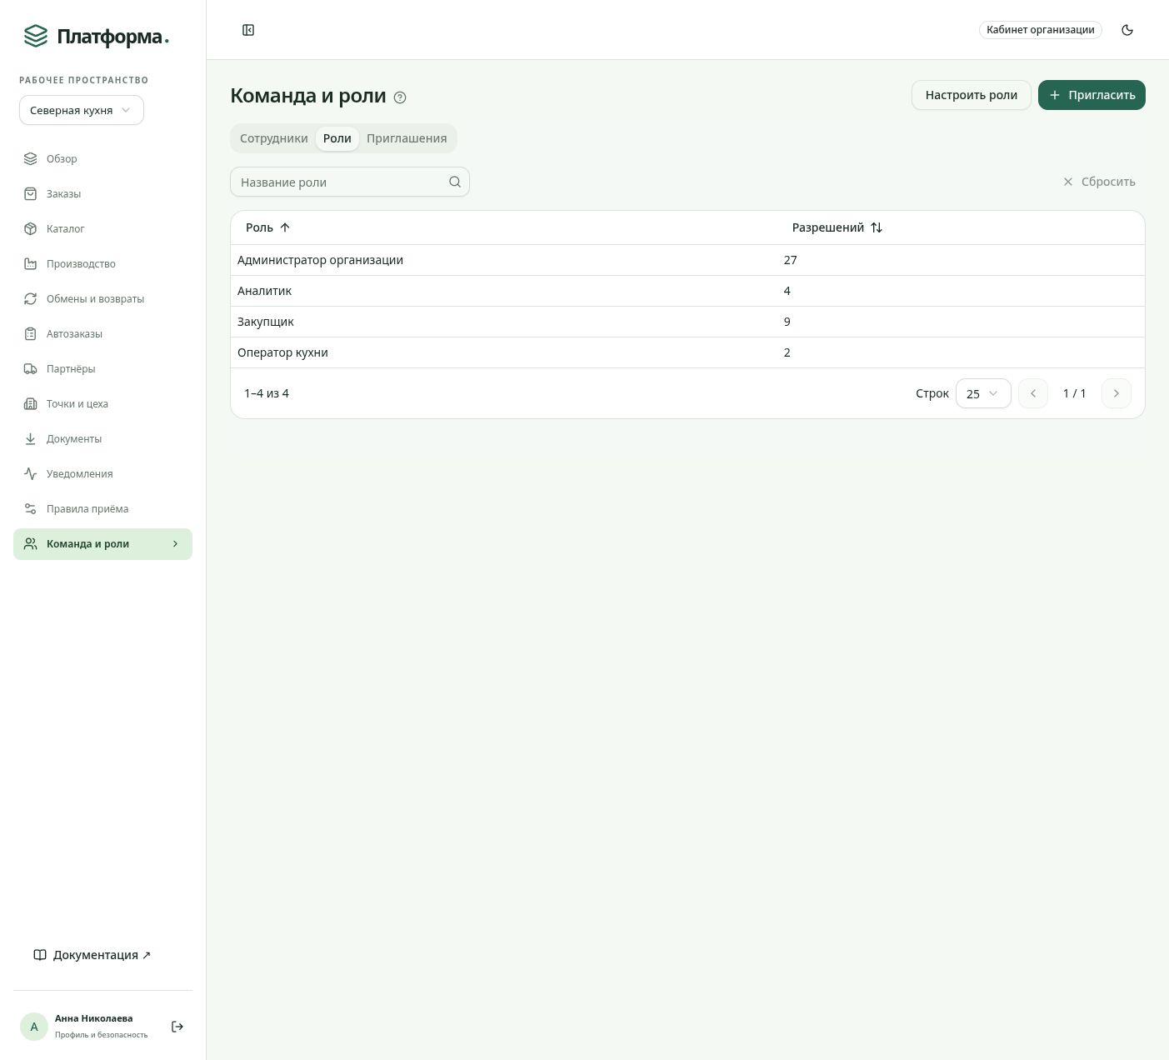This screenshot has width=1169, height=1060.
Task: Sort table by Разрешений column
Action: coord(837,227)
